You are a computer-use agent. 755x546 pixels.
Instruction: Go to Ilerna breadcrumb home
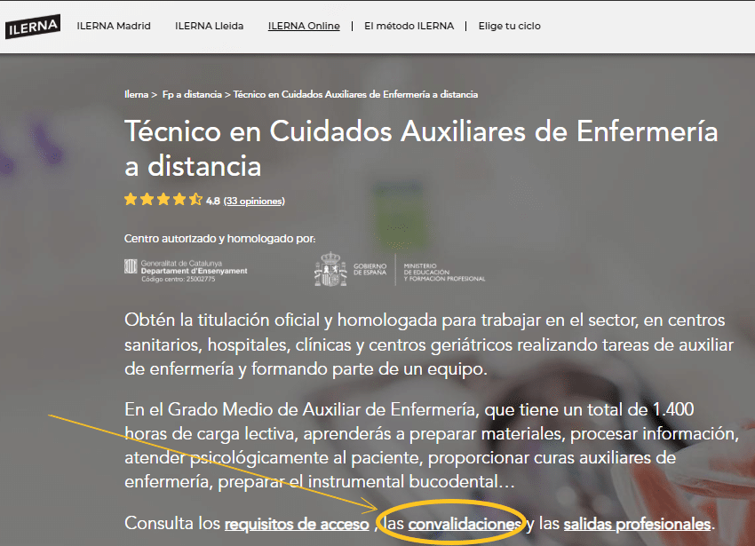pyautogui.click(x=136, y=94)
